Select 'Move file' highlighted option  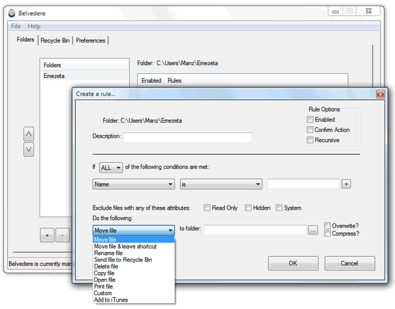click(133, 239)
